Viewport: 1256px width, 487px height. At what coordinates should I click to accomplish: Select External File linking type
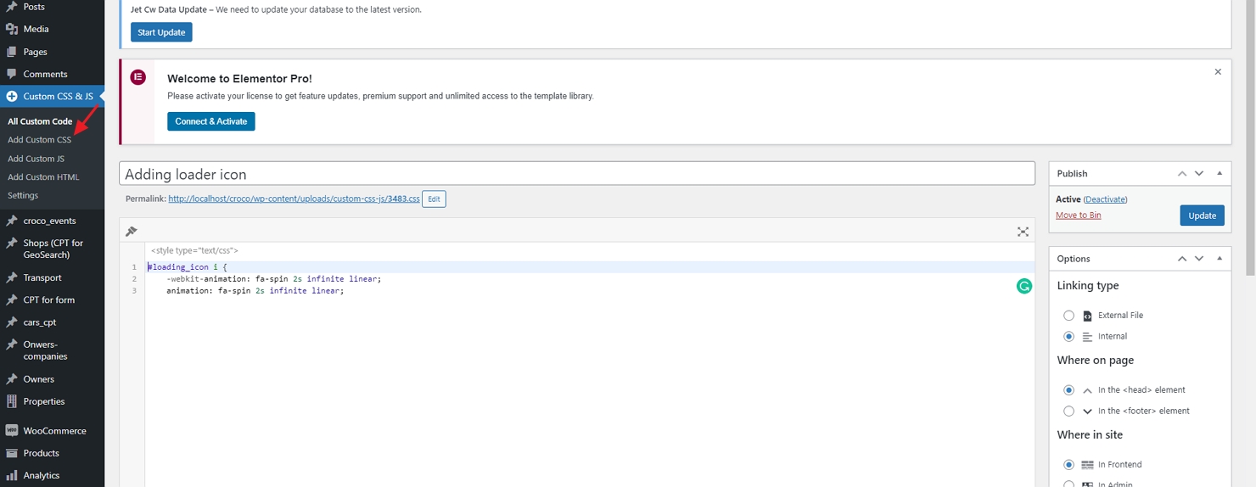1069,316
